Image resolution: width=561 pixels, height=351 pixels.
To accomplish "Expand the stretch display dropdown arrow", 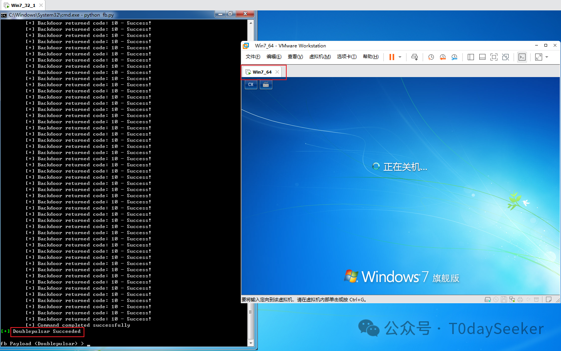I will click(x=547, y=57).
